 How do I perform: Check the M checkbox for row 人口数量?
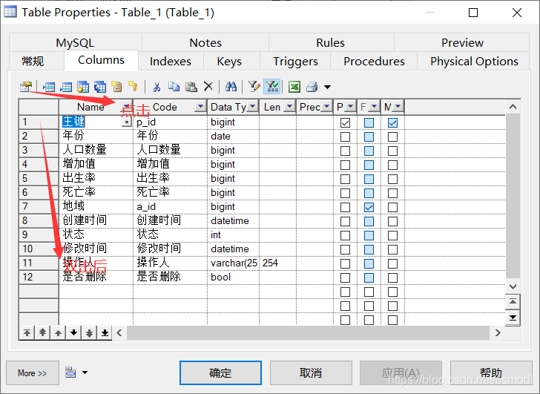[392, 151]
